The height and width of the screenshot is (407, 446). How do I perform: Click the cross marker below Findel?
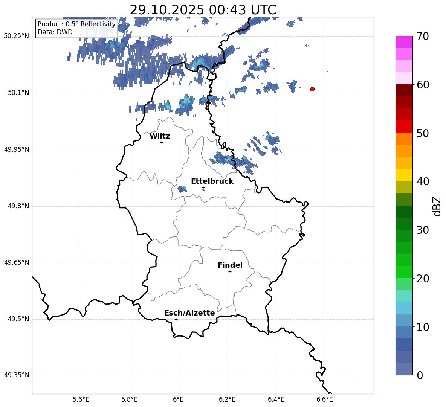click(230, 272)
